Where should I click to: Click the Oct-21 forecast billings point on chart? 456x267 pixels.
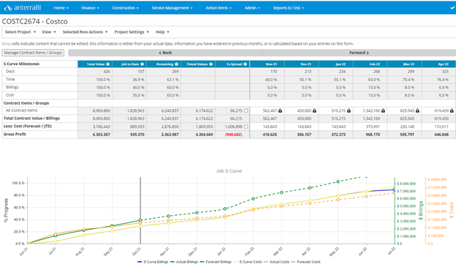pyautogui.click(x=140, y=220)
